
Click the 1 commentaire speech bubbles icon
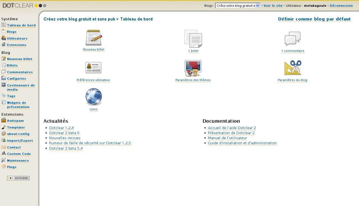(x=292, y=39)
